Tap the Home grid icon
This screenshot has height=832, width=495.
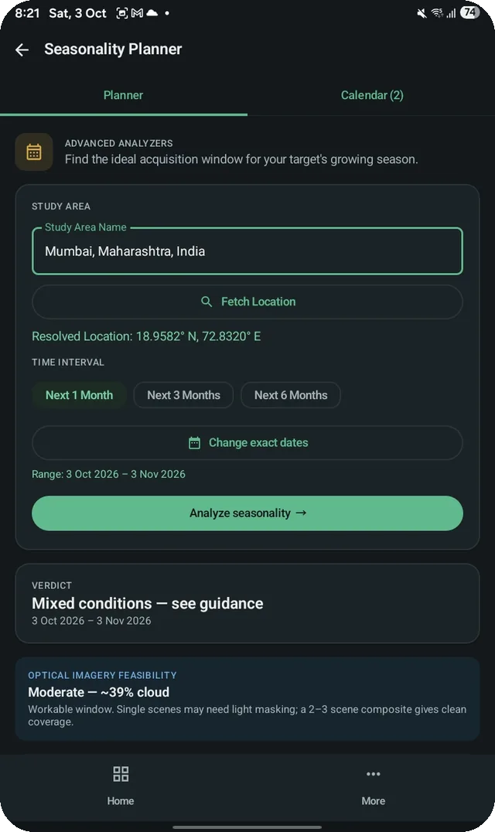click(121, 774)
